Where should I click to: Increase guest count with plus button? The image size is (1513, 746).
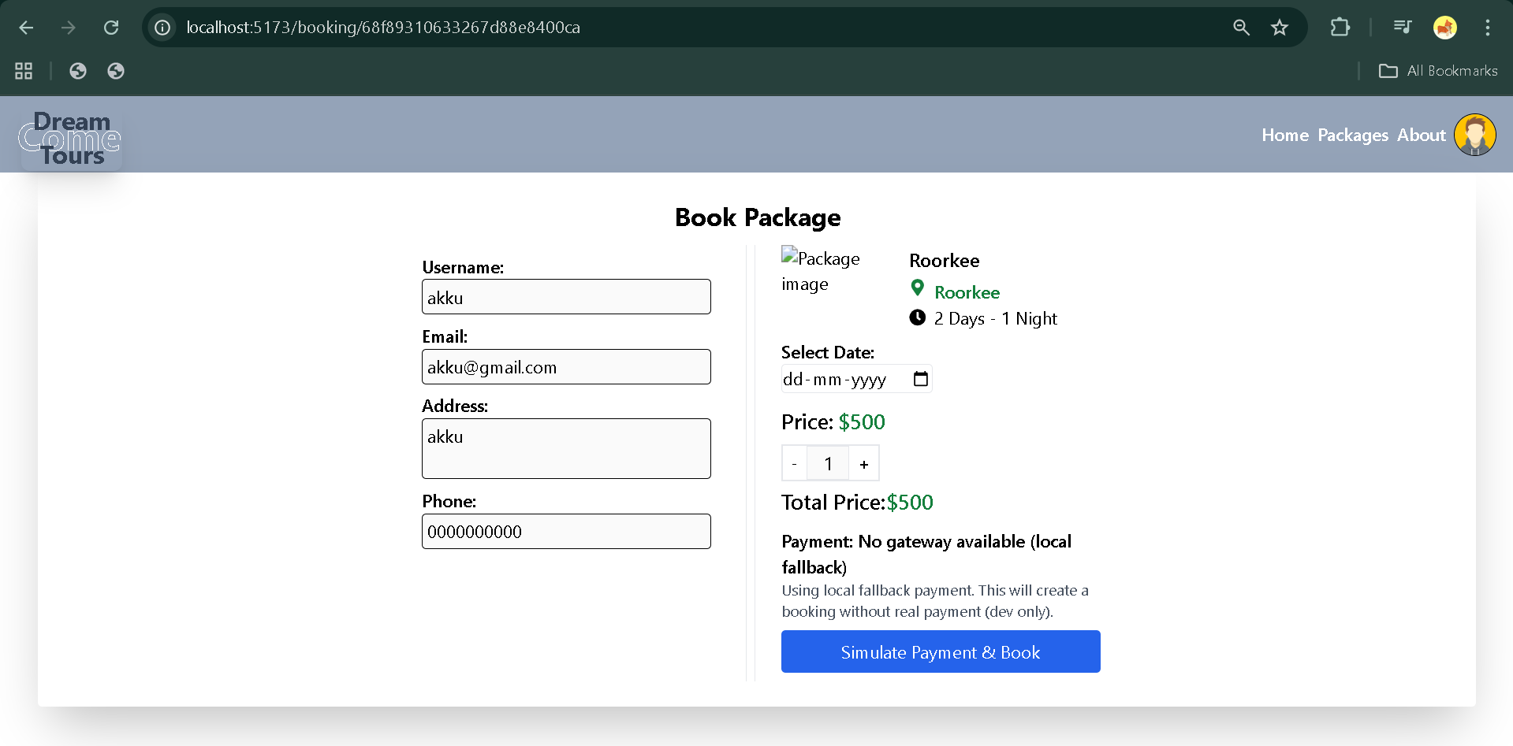point(863,464)
